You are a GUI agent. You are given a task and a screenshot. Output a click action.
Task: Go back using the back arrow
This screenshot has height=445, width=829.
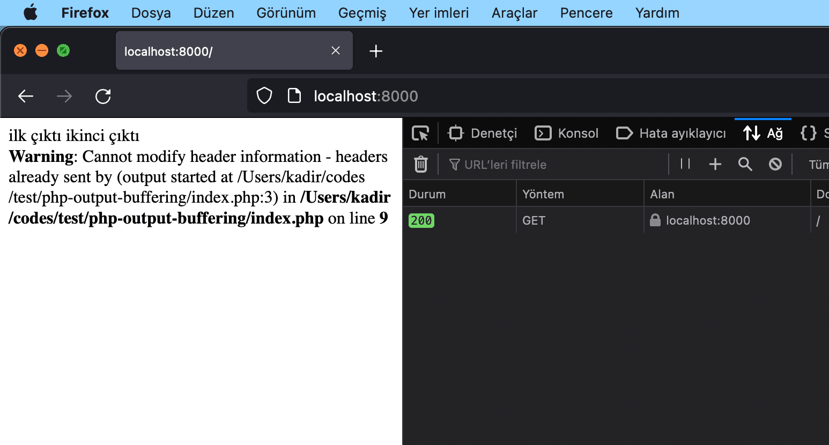(26, 97)
